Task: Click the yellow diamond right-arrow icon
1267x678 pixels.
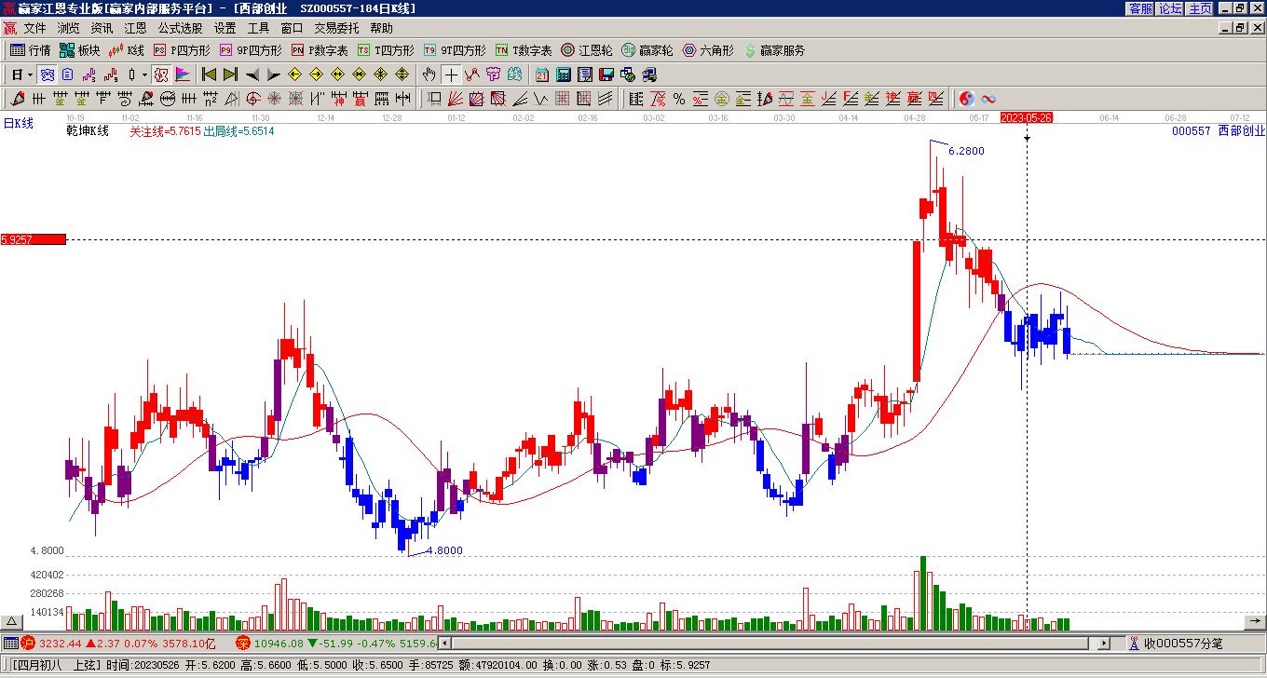Action: tap(316, 75)
